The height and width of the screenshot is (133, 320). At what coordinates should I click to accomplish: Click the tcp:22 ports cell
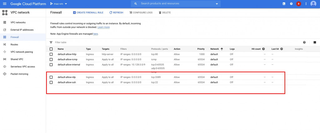(x=154, y=82)
